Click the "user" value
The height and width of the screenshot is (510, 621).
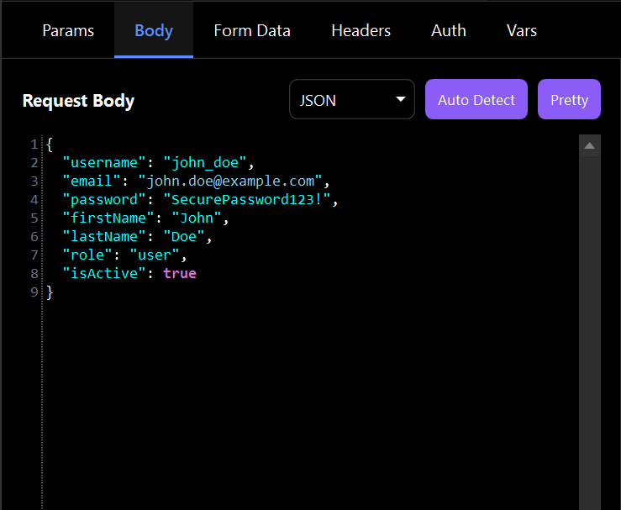155,255
